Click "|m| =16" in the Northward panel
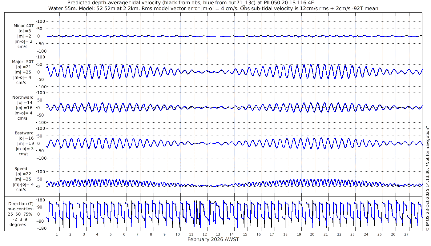 [25, 108]
